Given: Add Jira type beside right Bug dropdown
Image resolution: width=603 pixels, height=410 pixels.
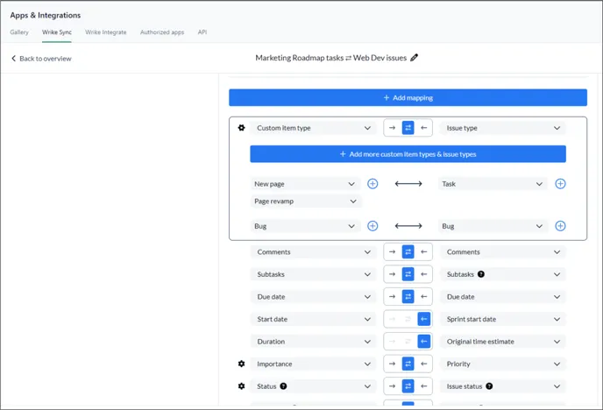Looking at the screenshot, I should pos(560,226).
